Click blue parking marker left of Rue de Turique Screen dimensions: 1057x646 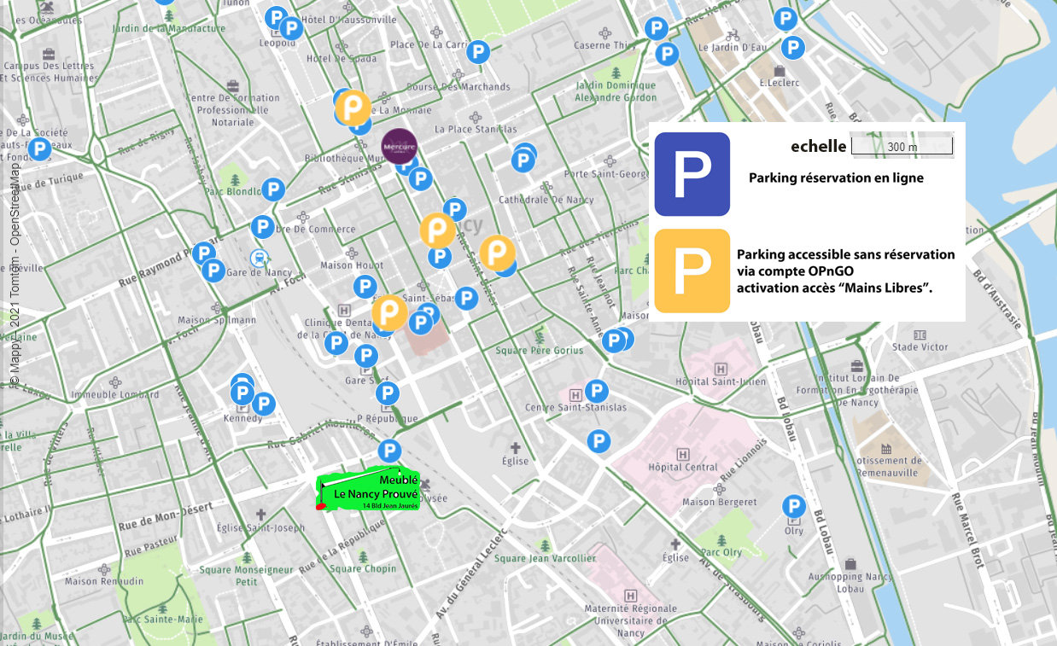39,148
